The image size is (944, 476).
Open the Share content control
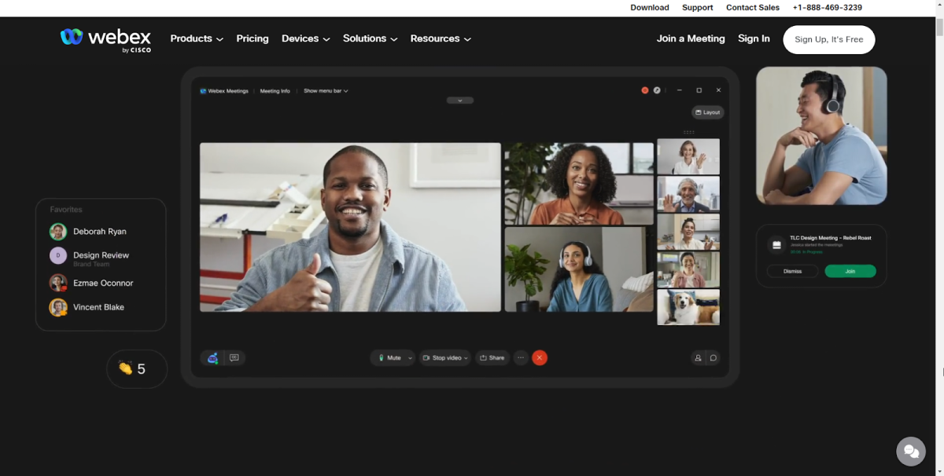pyautogui.click(x=492, y=357)
